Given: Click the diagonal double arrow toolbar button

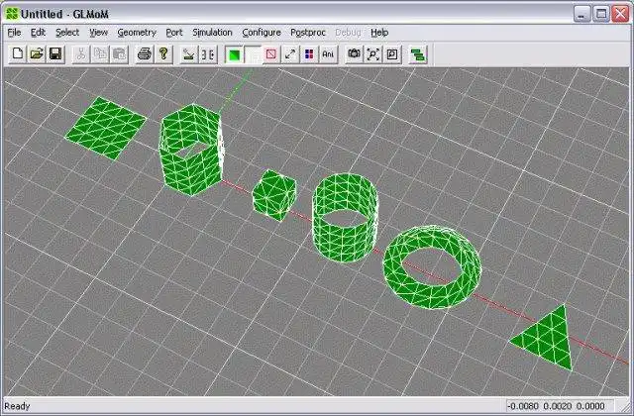Looking at the screenshot, I should pyautogui.click(x=290, y=54).
